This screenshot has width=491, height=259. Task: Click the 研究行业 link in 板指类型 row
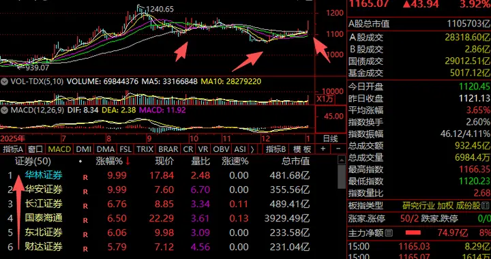(x=419, y=206)
